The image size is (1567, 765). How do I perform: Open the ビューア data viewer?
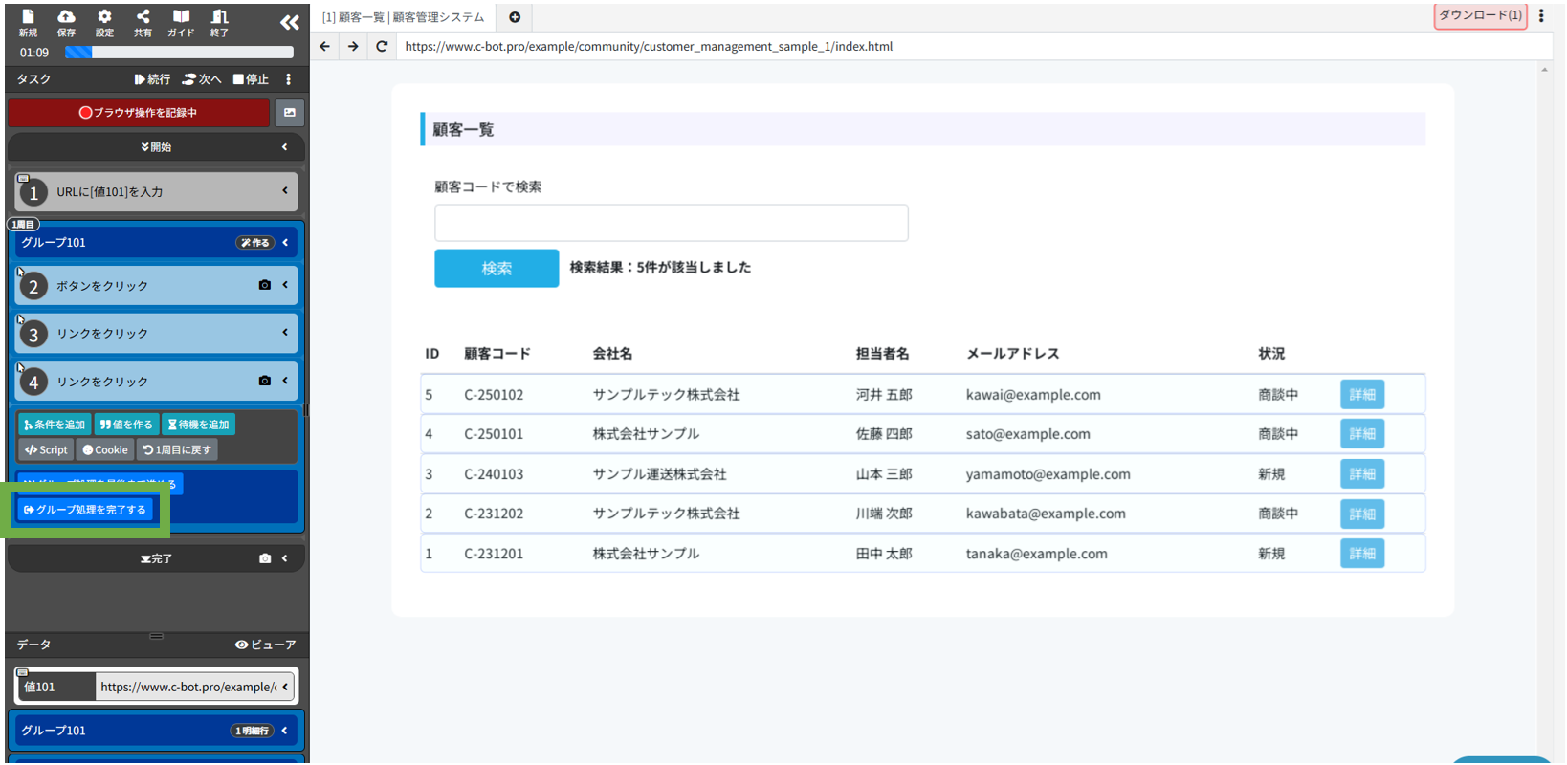265,645
